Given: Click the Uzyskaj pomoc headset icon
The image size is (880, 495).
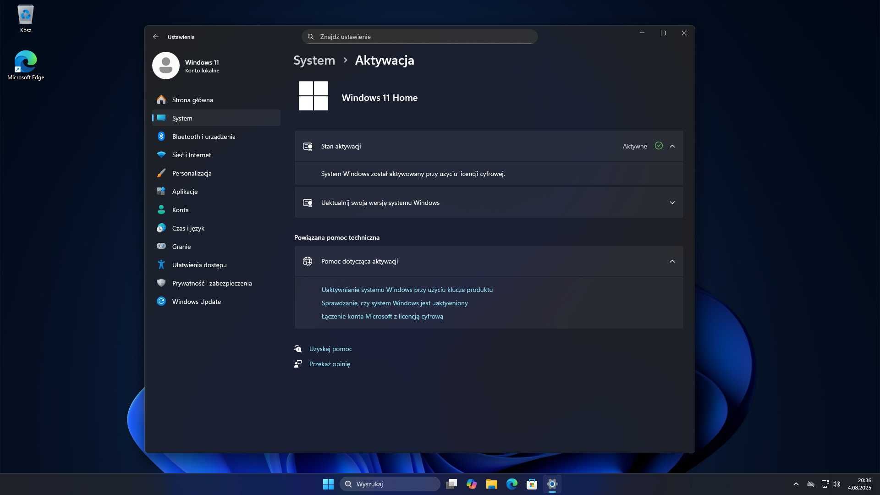Looking at the screenshot, I should pyautogui.click(x=298, y=349).
